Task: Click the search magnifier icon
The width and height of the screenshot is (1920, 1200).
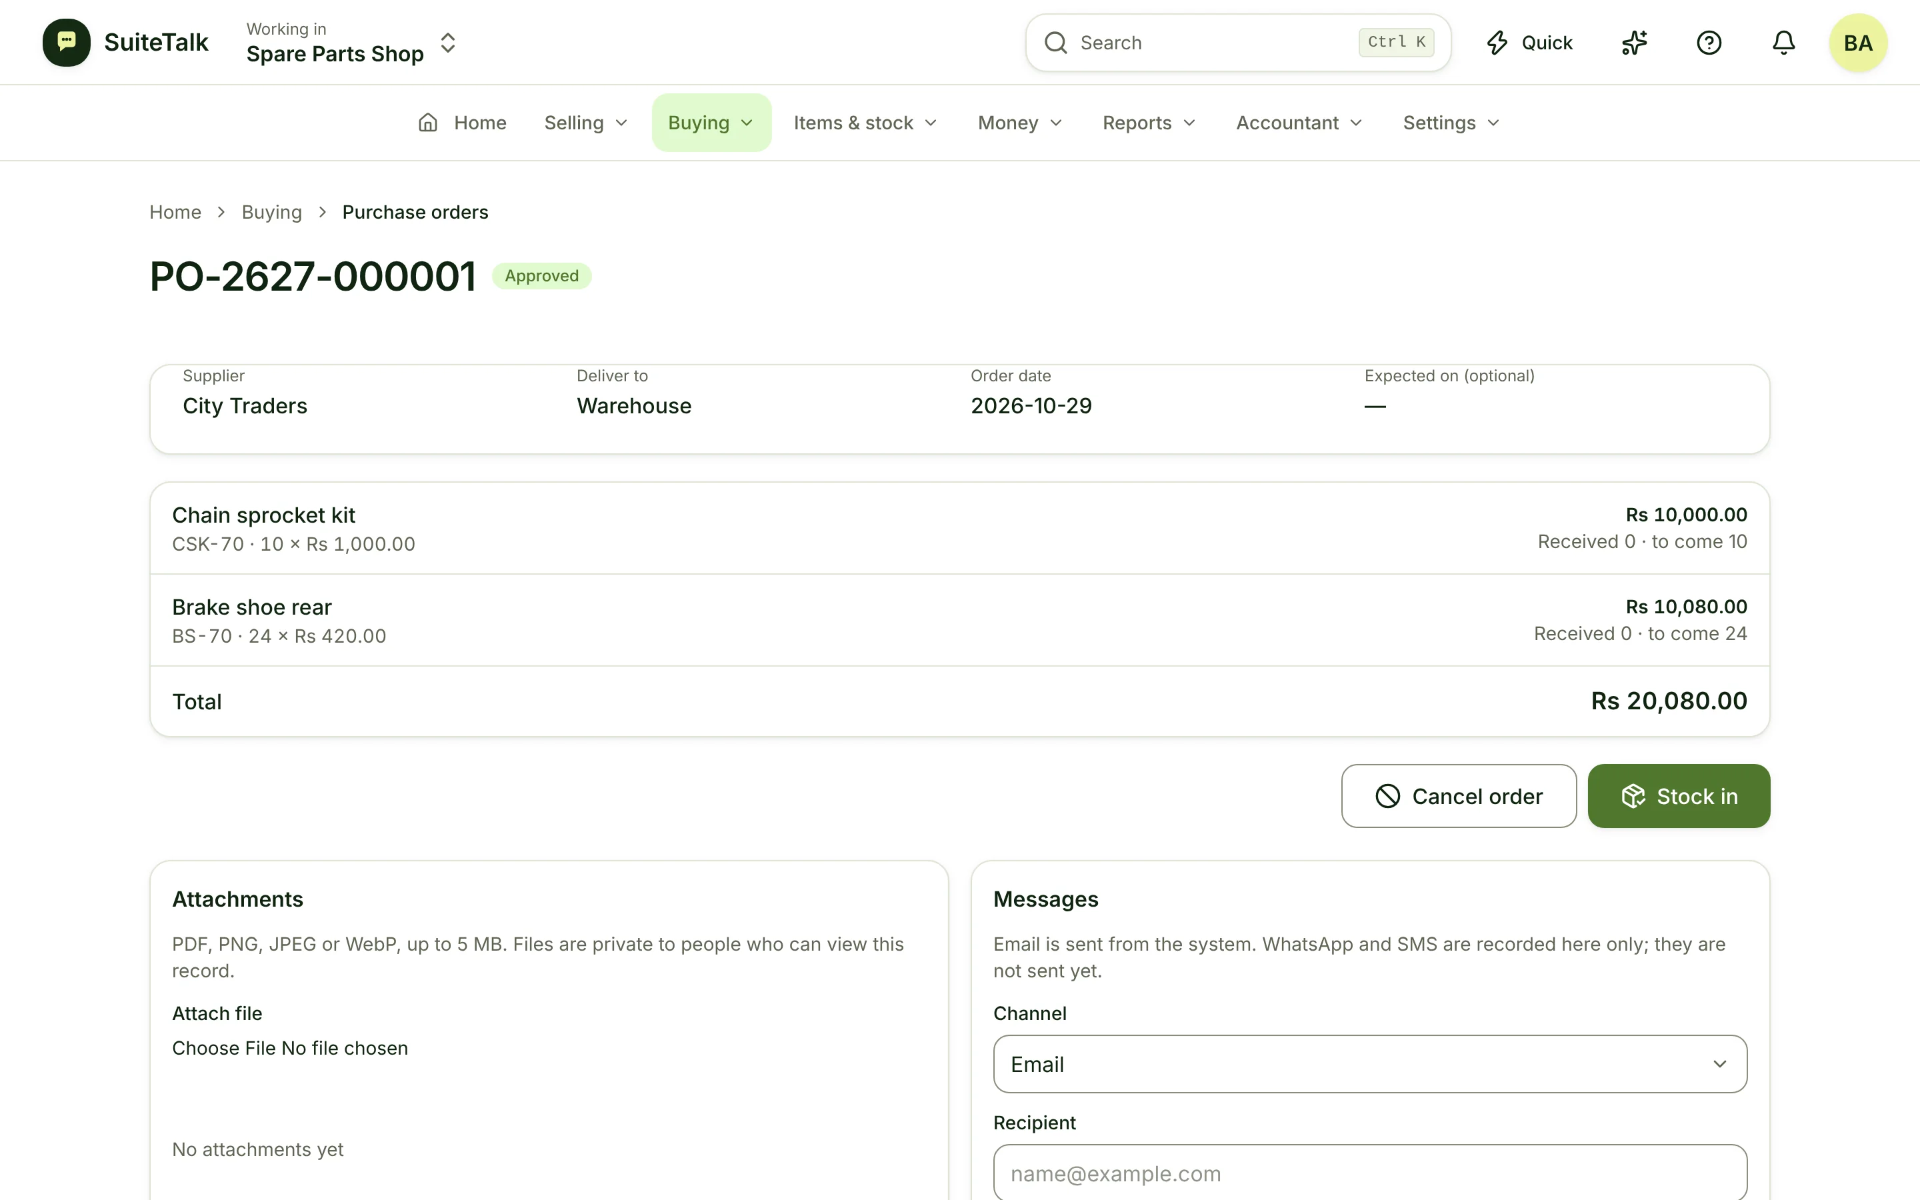Action: click(1055, 43)
